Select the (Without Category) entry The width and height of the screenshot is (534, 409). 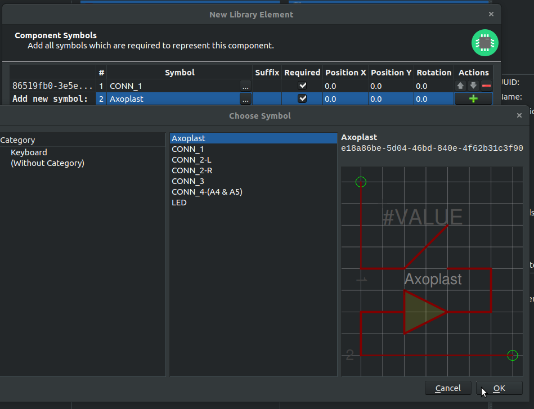(47, 163)
